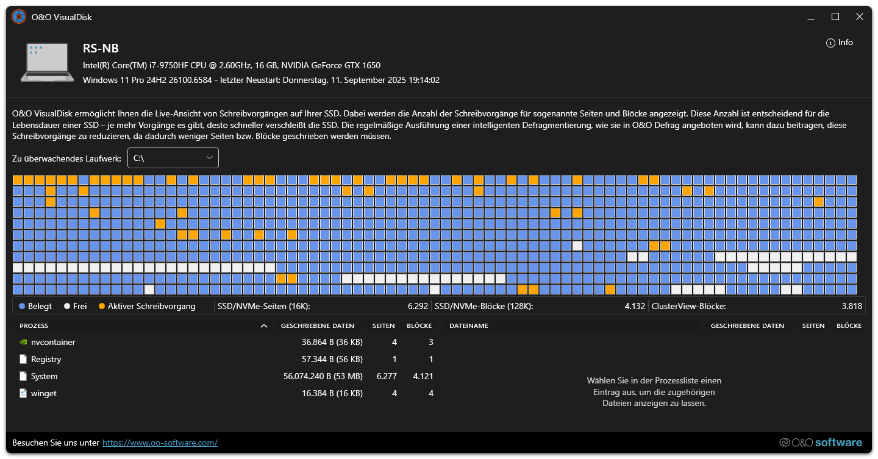Click the blue Belegt legend dot
The width and height of the screenshot is (878, 459).
pyautogui.click(x=22, y=307)
